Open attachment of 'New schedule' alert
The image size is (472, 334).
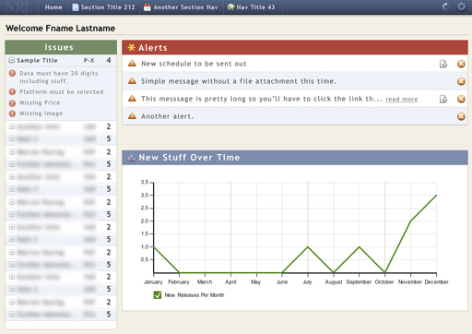pyautogui.click(x=443, y=64)
